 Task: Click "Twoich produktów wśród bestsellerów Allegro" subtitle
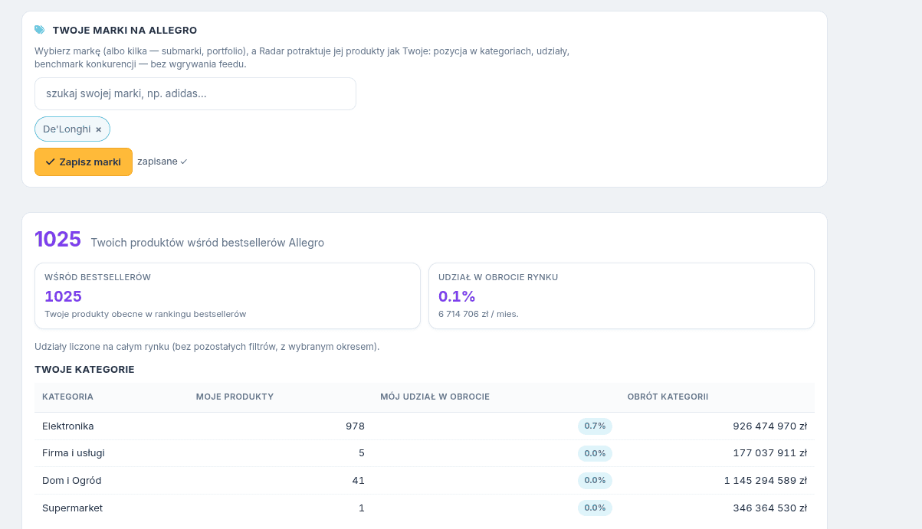[x=207, y=243]
